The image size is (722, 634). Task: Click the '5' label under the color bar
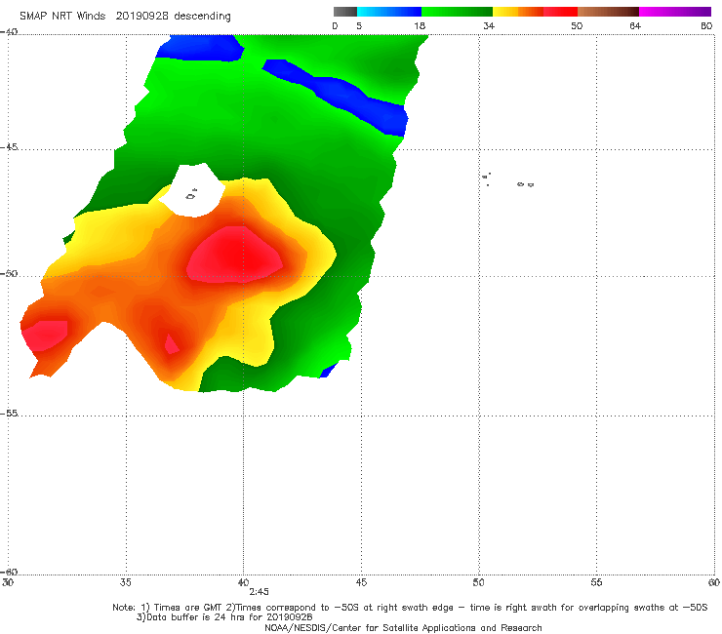pos(359,26)
